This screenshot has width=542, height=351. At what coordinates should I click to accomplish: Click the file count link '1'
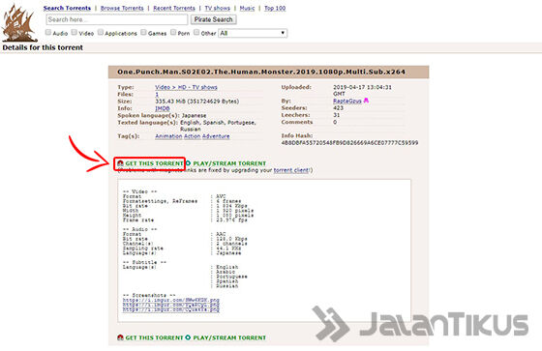(157, 95)
